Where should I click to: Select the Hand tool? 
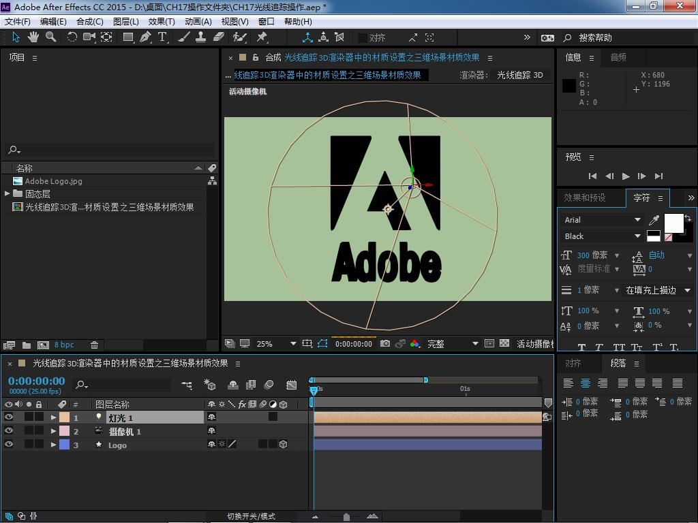coord(34,37)
